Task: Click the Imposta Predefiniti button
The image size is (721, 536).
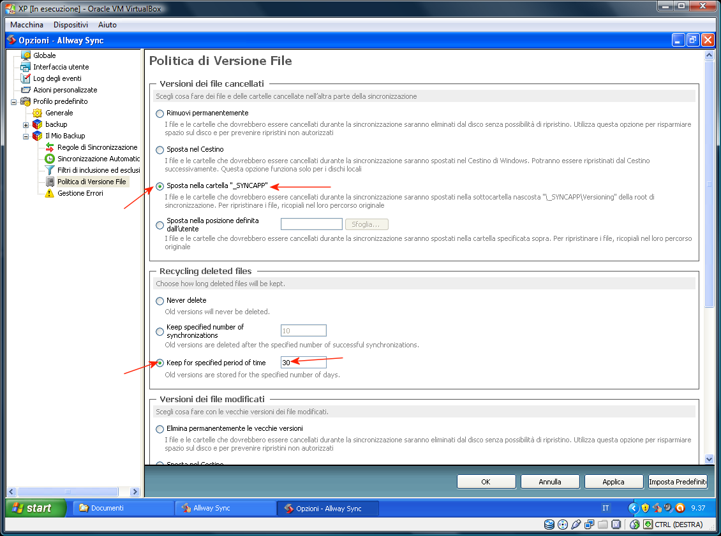Action: [x=678, y=482]
